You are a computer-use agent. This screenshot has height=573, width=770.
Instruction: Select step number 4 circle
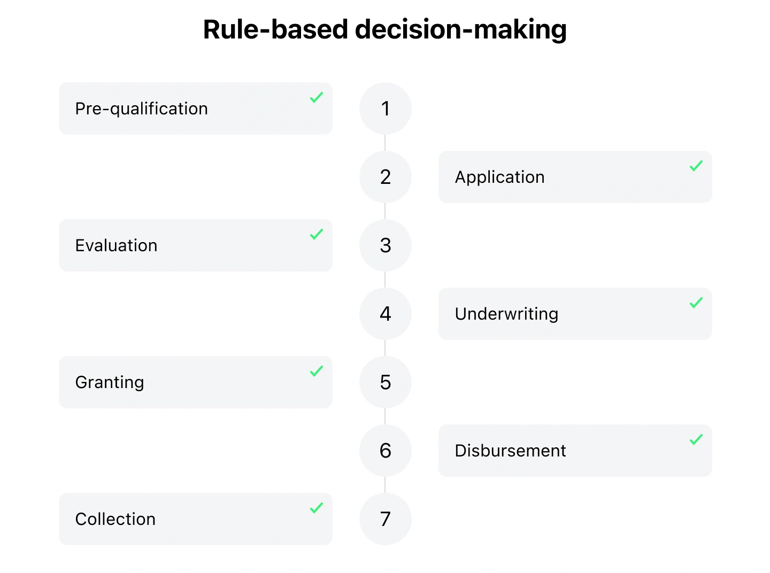pyautogui.click(x=386, y=314)
